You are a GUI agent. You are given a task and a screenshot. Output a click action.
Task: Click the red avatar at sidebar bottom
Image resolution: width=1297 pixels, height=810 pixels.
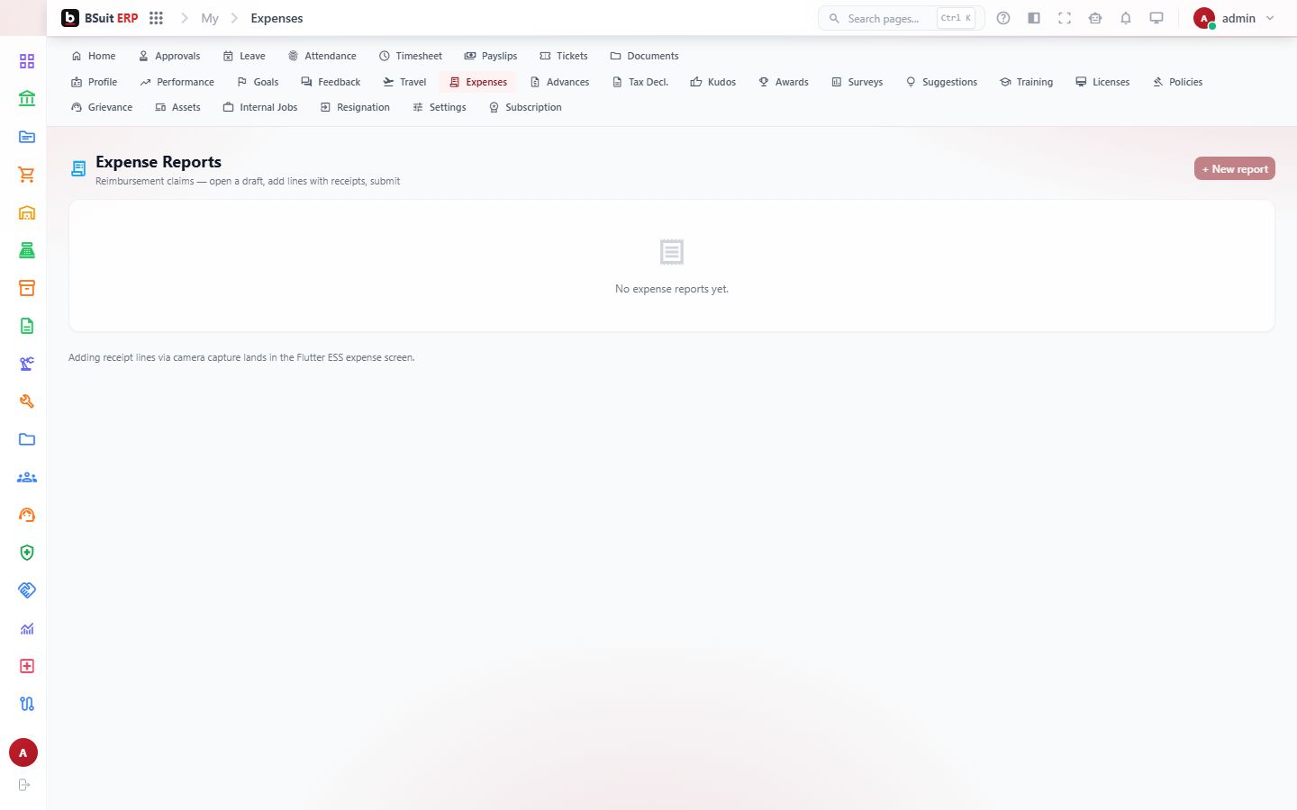point(23,752)
